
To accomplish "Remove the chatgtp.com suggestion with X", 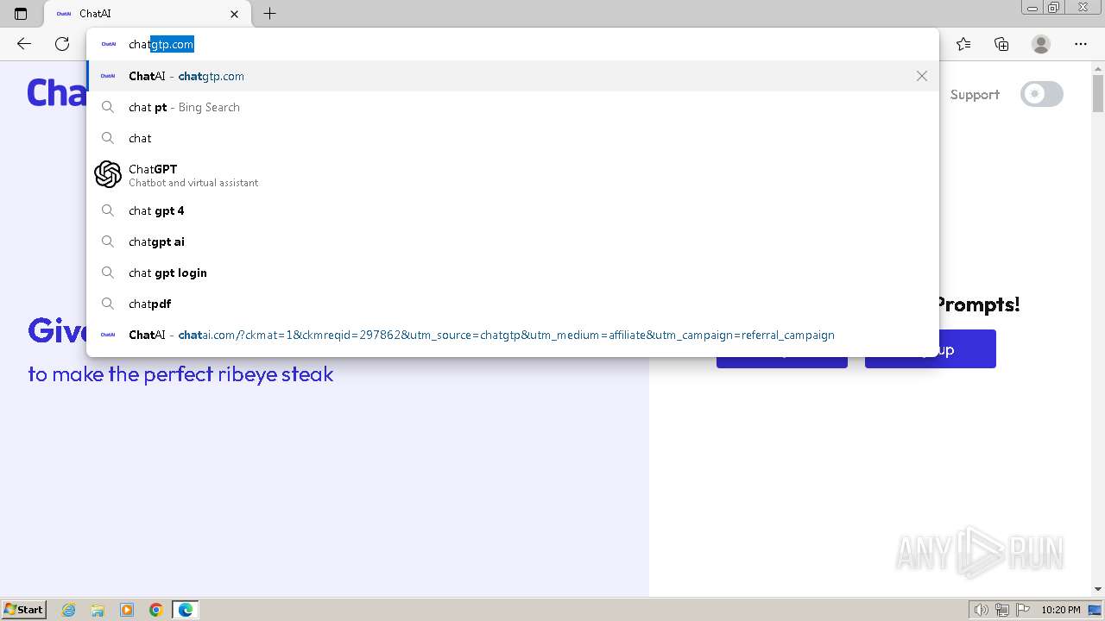I will point(922,76).
